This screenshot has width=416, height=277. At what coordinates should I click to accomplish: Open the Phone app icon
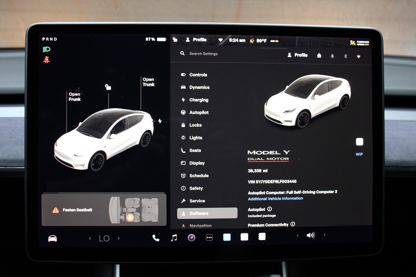(156, 238)
